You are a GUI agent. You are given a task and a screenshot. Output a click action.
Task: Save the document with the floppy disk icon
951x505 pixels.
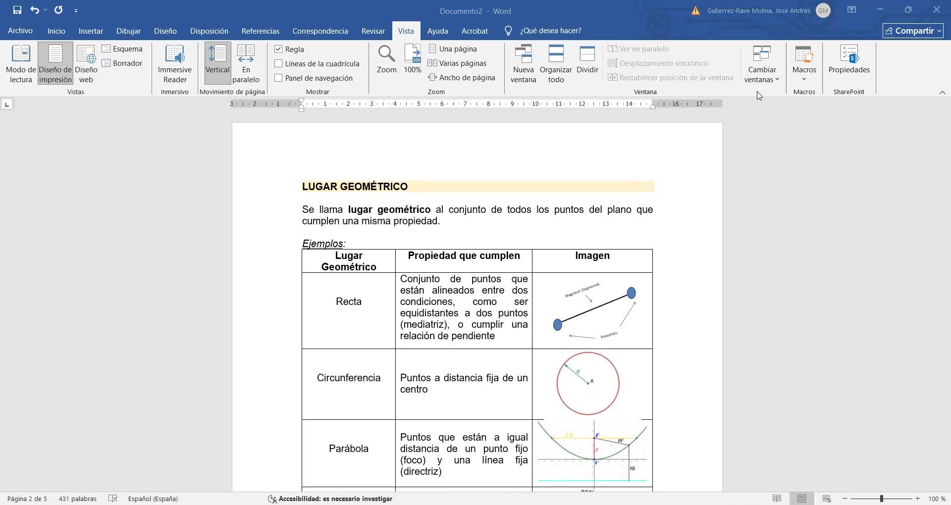tap(17, 10)
